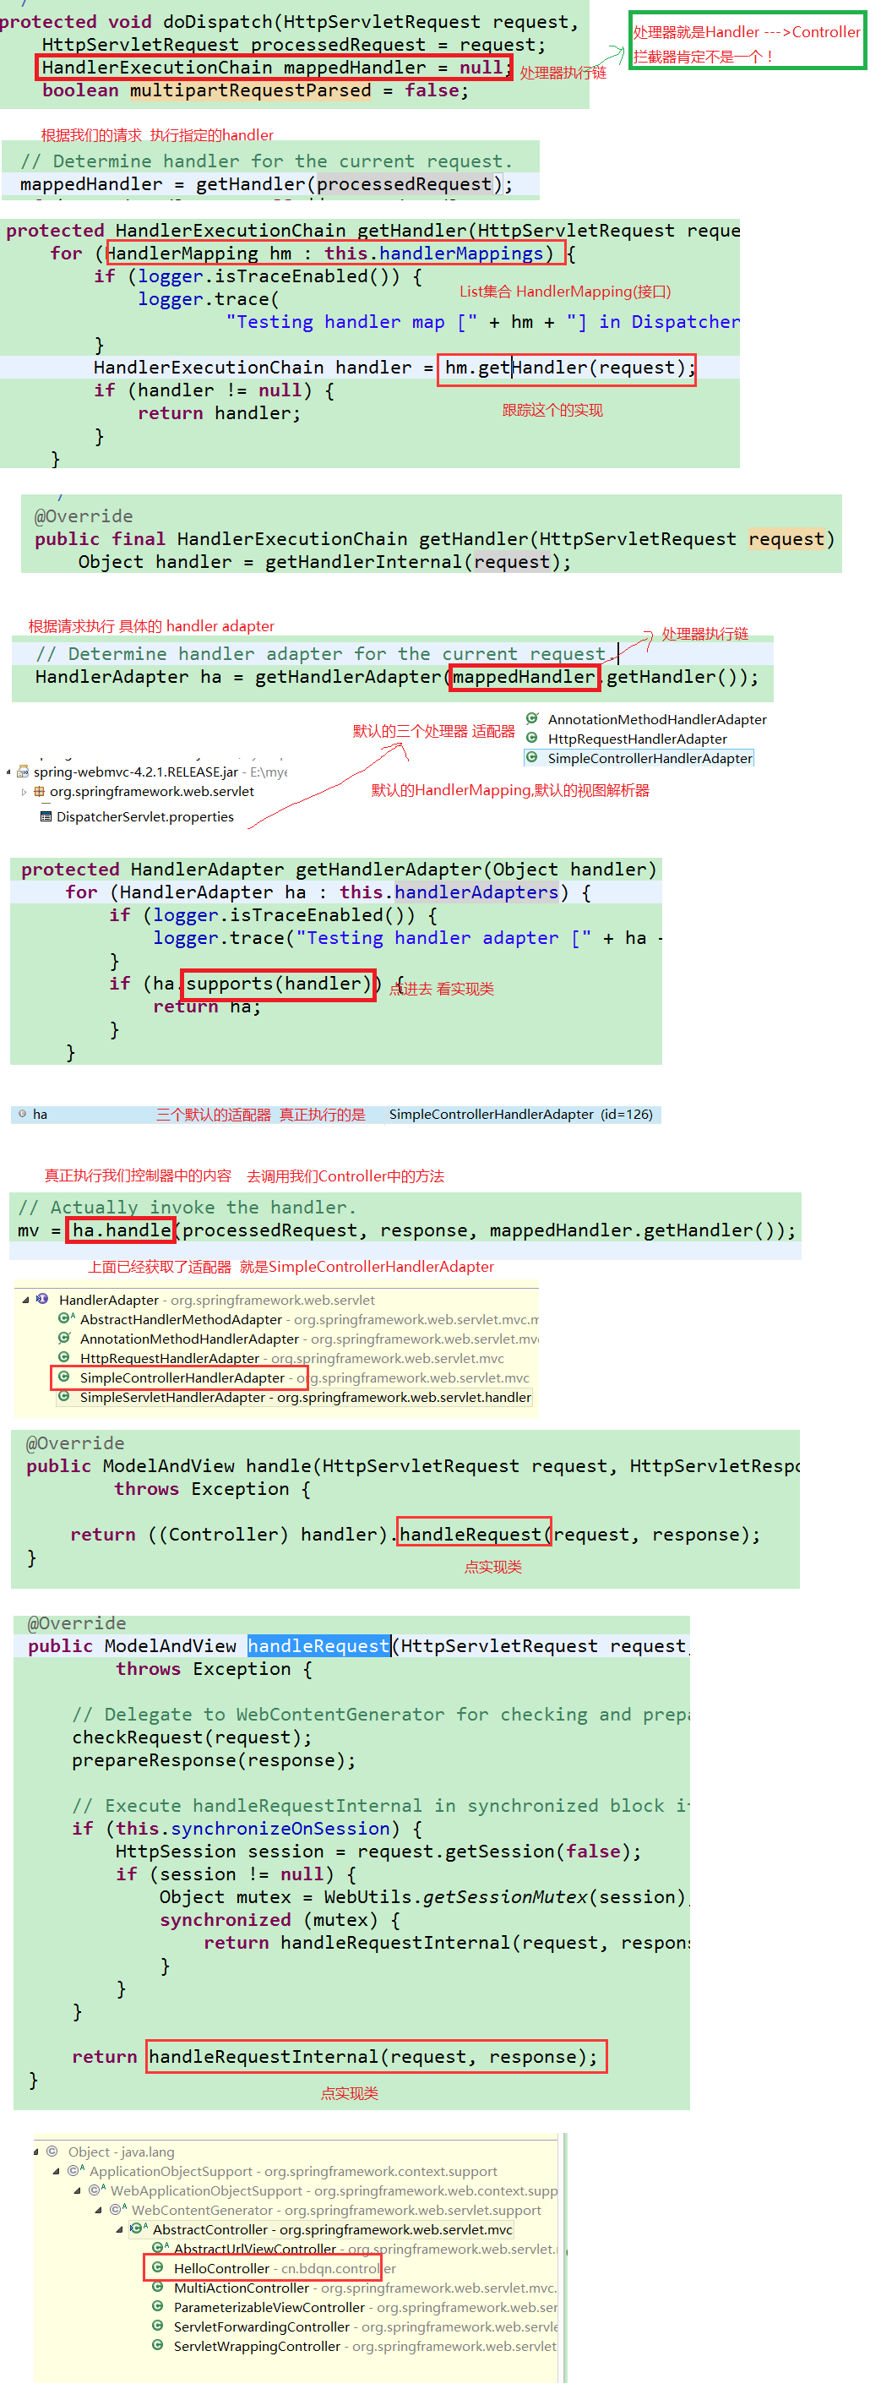Click the MultiActionController class icon
The height and width of the screenshot is (2389, 881).
click(158, 2287)
